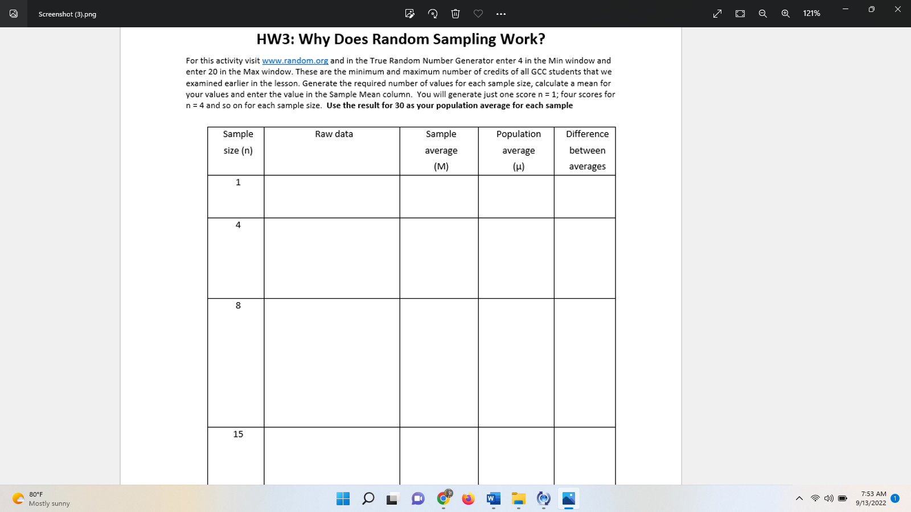Click the 121% zoom level indicator
Viewport: 911px width, 512px height.
(x=811, y=13)
